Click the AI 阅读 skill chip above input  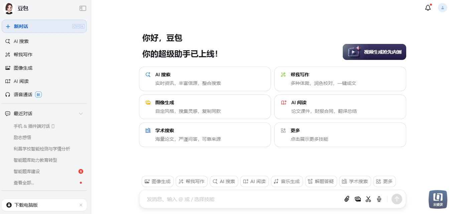pos(255,181)
